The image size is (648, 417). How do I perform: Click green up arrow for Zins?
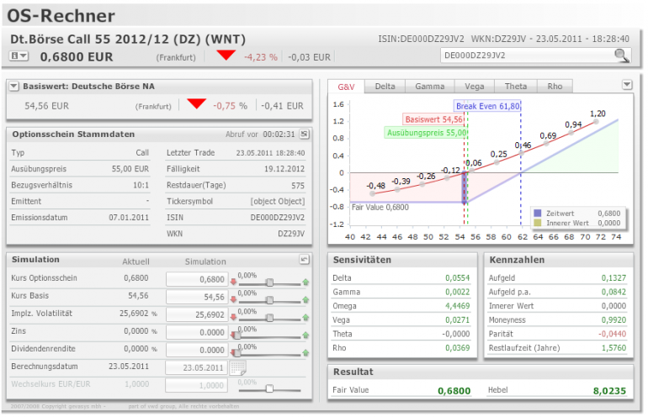point(305,335)
